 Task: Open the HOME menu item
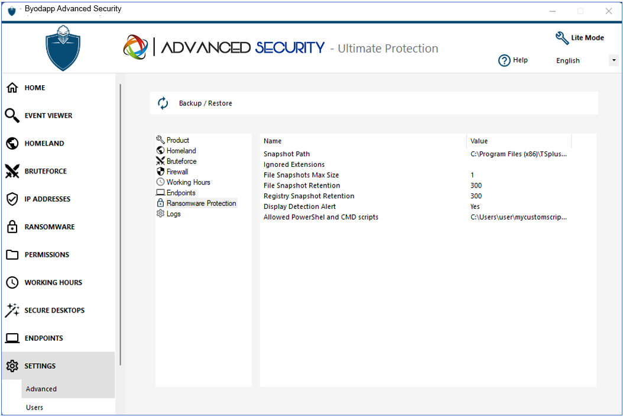[x=34, y=88]
